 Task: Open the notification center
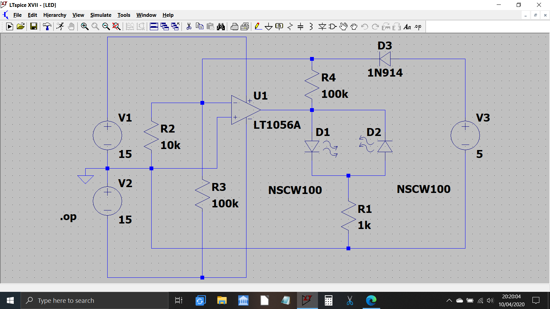(x=536, y=300)
